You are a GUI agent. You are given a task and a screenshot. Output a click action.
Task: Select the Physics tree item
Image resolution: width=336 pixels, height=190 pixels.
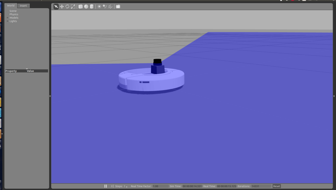point(14,14)
